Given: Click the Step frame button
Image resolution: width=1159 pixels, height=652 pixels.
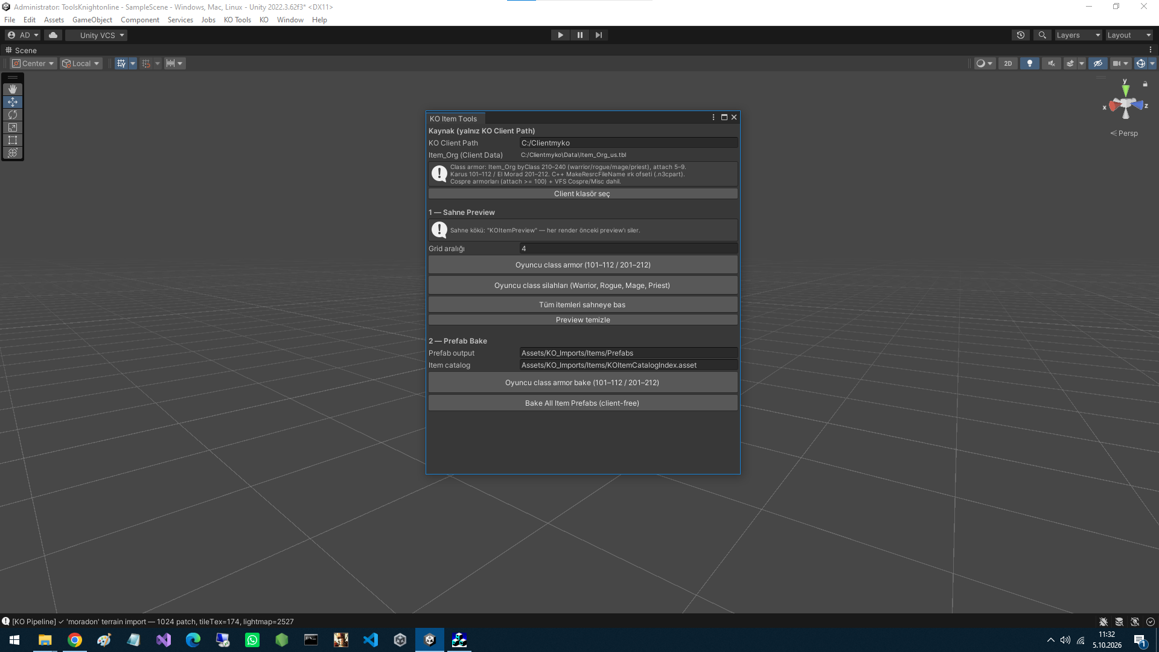Looking at the screenshot, I should coord(598,35).
